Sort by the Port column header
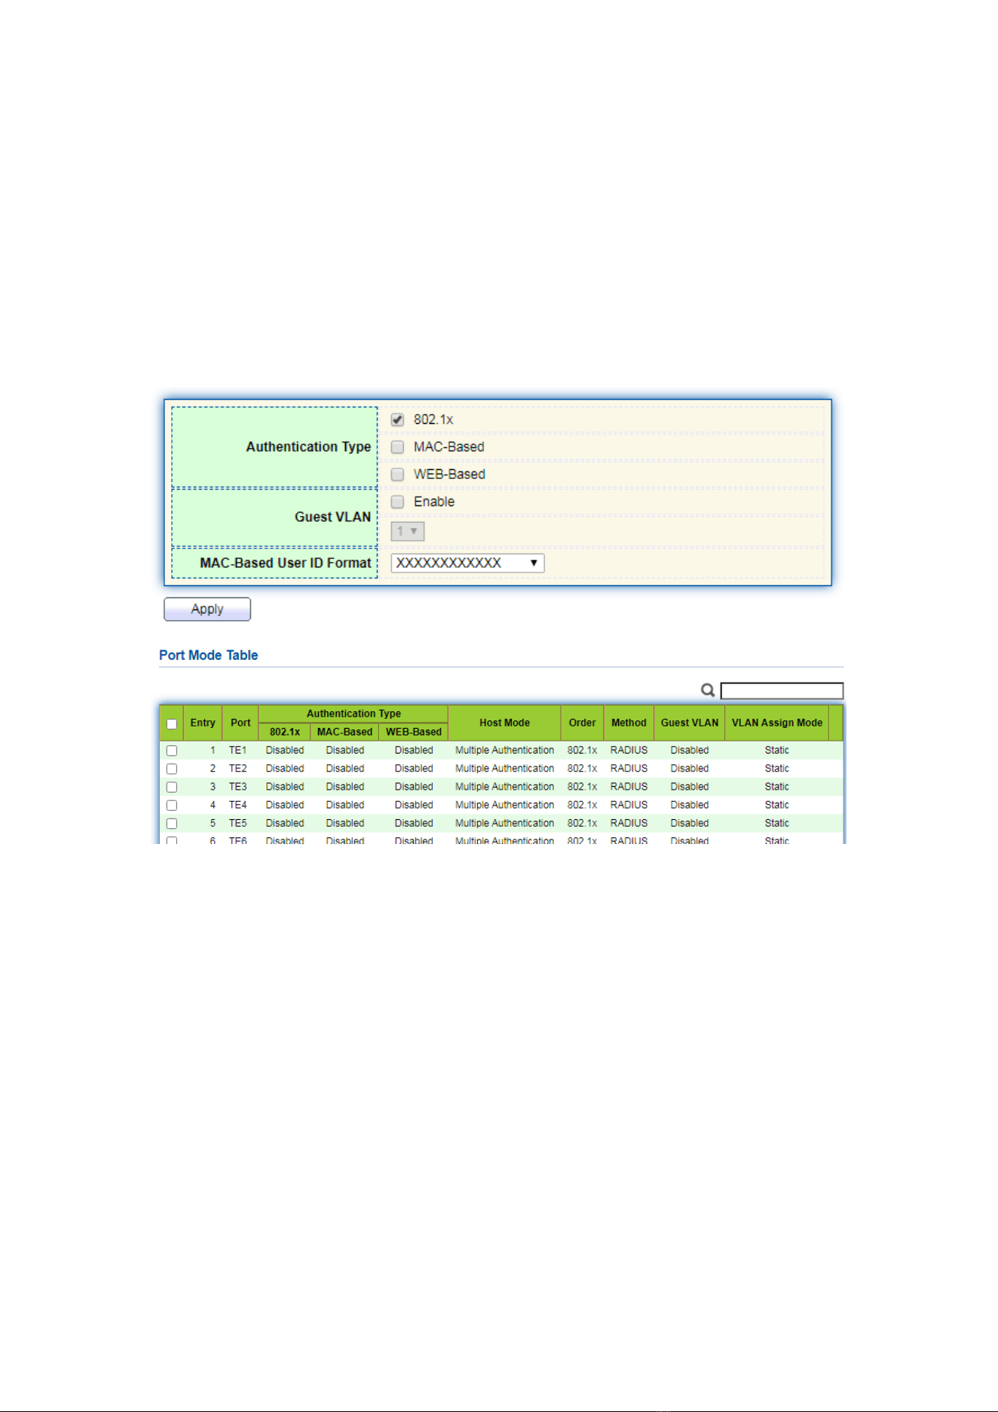 click(x=240, y=723)
